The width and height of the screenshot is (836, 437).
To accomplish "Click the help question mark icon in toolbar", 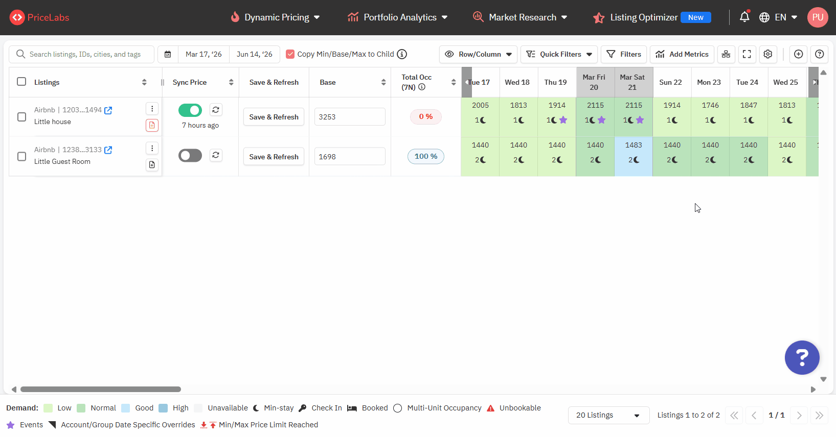I will click(819, 54).
